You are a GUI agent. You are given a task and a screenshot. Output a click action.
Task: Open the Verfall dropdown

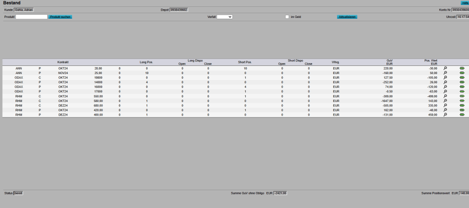pyautogui.click(x=225, y=17)
